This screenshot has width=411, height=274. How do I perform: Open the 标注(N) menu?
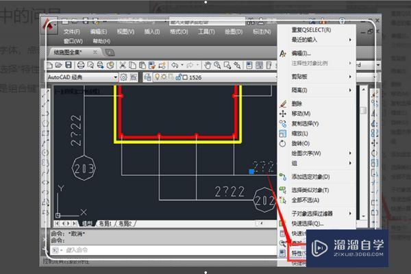262,32
